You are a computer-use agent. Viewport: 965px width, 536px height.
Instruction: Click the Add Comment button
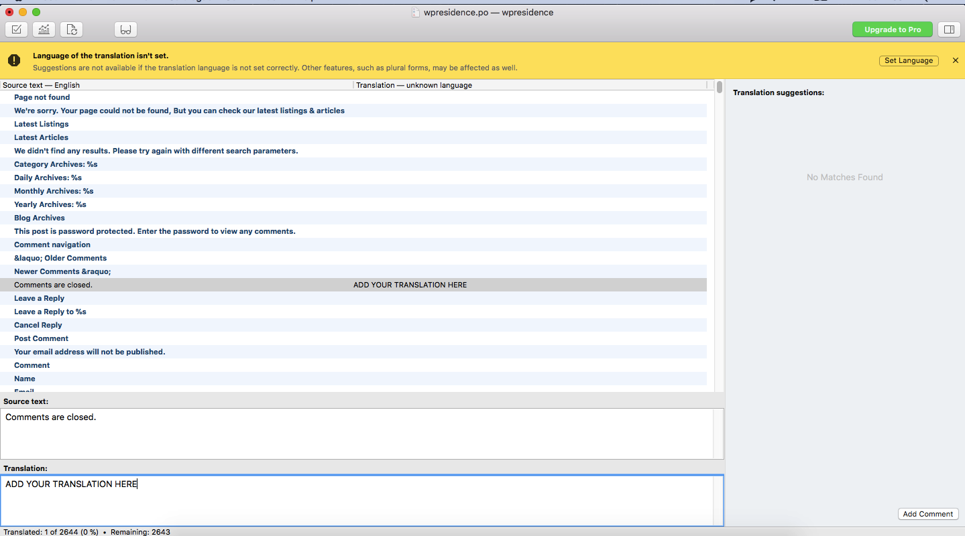coord(928,514)
